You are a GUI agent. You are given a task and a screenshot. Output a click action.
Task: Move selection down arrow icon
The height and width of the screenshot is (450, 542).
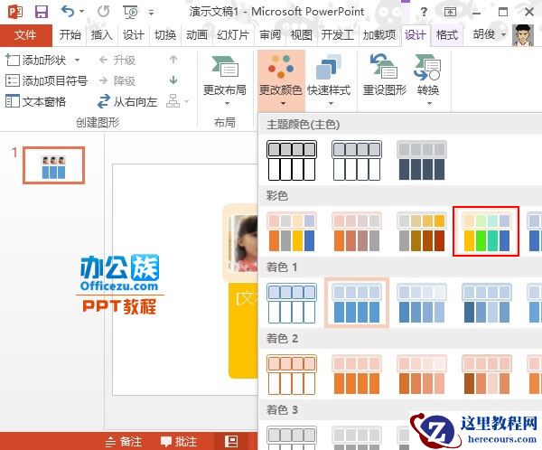[173, 80]
